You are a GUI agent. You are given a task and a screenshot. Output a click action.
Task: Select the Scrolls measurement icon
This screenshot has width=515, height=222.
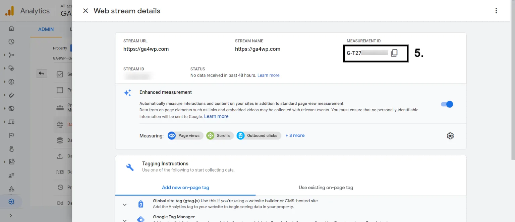211,135
